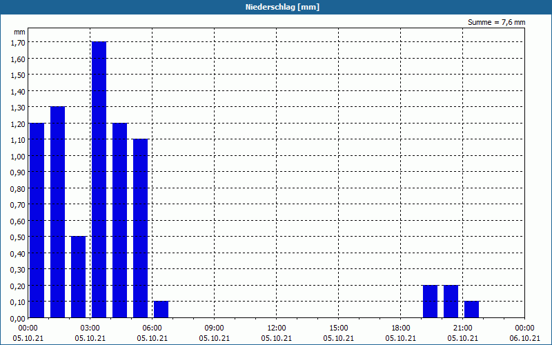Click the y-axis value "0,80"
552x345 pixels.
point(19,188)
